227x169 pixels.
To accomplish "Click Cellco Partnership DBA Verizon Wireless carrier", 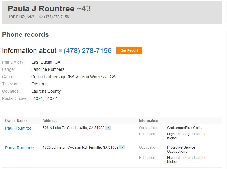I will (x=74, y=77).
